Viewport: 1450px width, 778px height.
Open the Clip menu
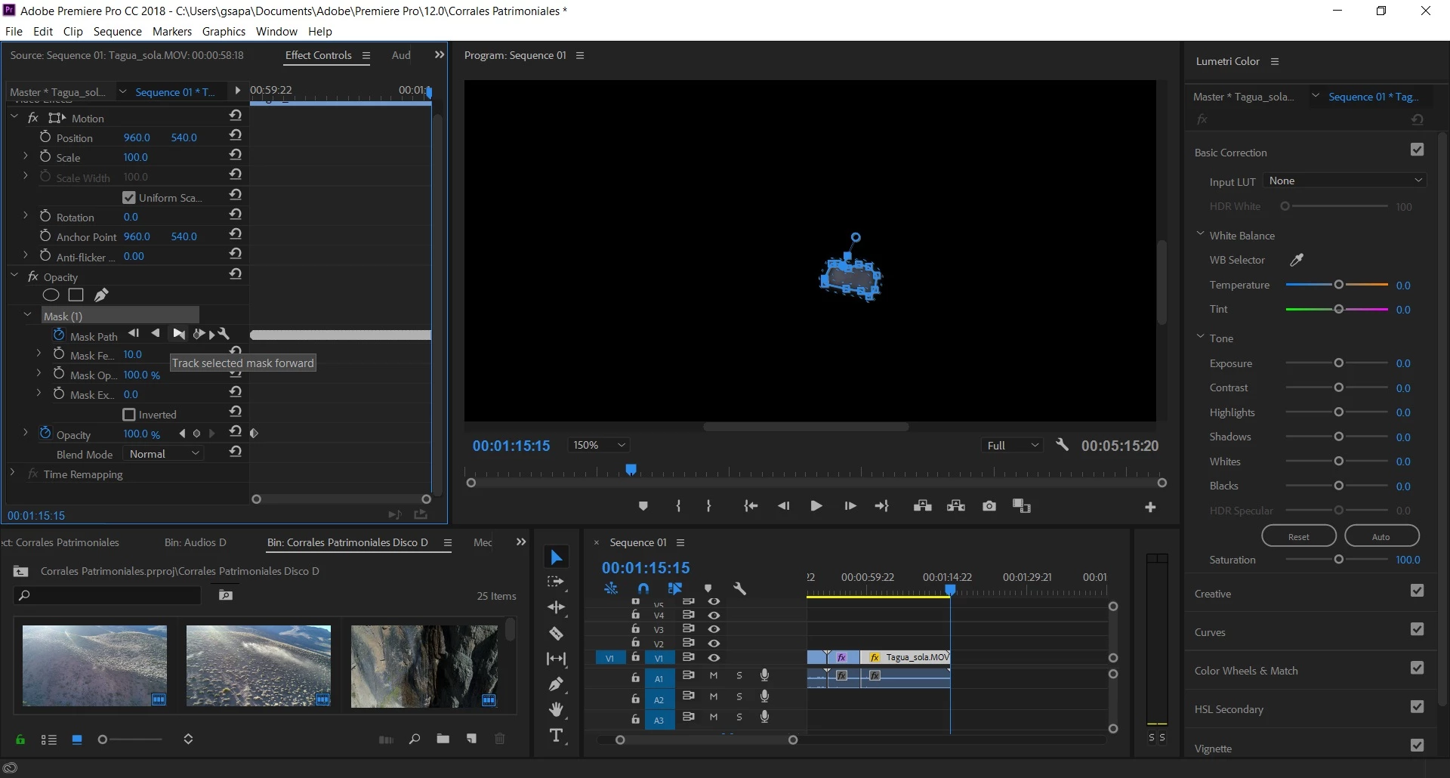pyautogui.click(x=73, y=31)
